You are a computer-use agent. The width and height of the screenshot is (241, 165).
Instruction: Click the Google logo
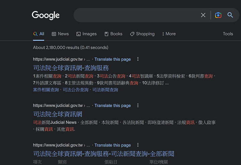click(x=46, y=15)
